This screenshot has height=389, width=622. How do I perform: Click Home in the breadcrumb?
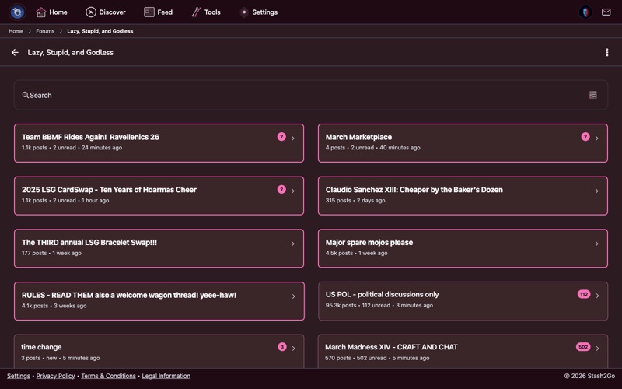(x=16, y=31)
